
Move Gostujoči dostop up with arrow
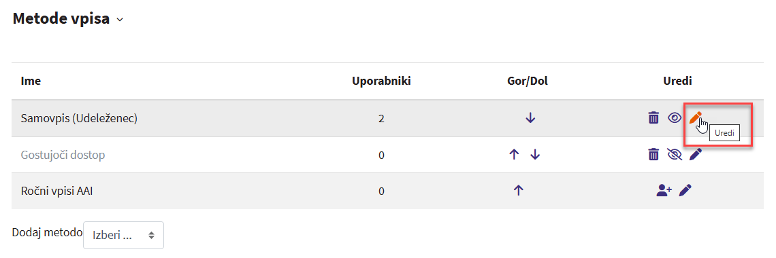click(514, 155)
